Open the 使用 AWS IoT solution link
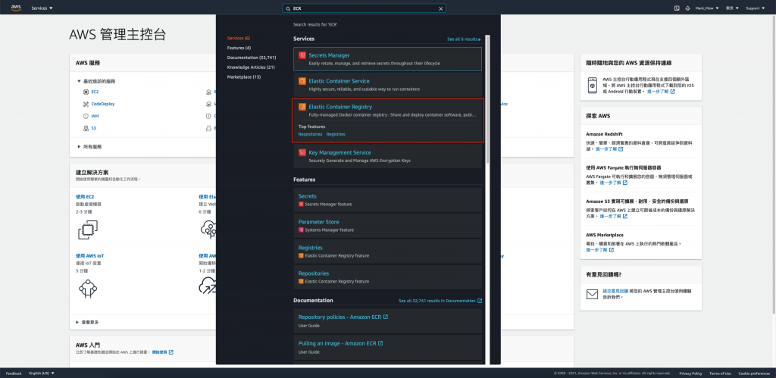This screenshot has width=776, height=378. pyautogui.click(x=89, y=256)
